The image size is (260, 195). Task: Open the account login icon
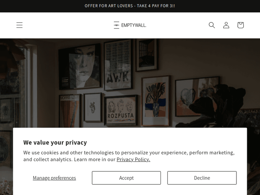pyautogui.click(x=226, y=25)
